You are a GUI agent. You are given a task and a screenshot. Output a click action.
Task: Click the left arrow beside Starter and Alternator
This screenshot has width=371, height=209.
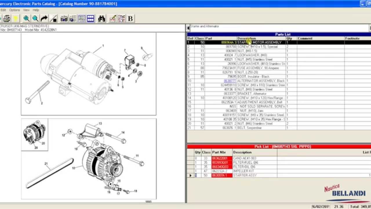click(x=188, y=28)
